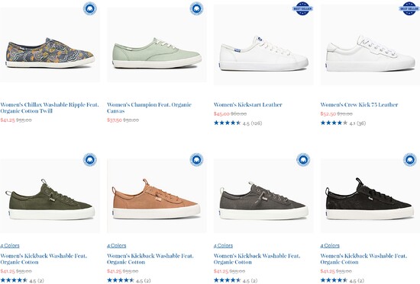Viewport: 420px width, 284px height.
Task: Click the Best Seller badge on Kickstart Leather
Action: coord(302,8)
